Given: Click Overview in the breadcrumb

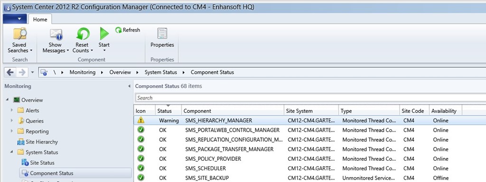Looking at the screenshot, I should click(120, 73).
